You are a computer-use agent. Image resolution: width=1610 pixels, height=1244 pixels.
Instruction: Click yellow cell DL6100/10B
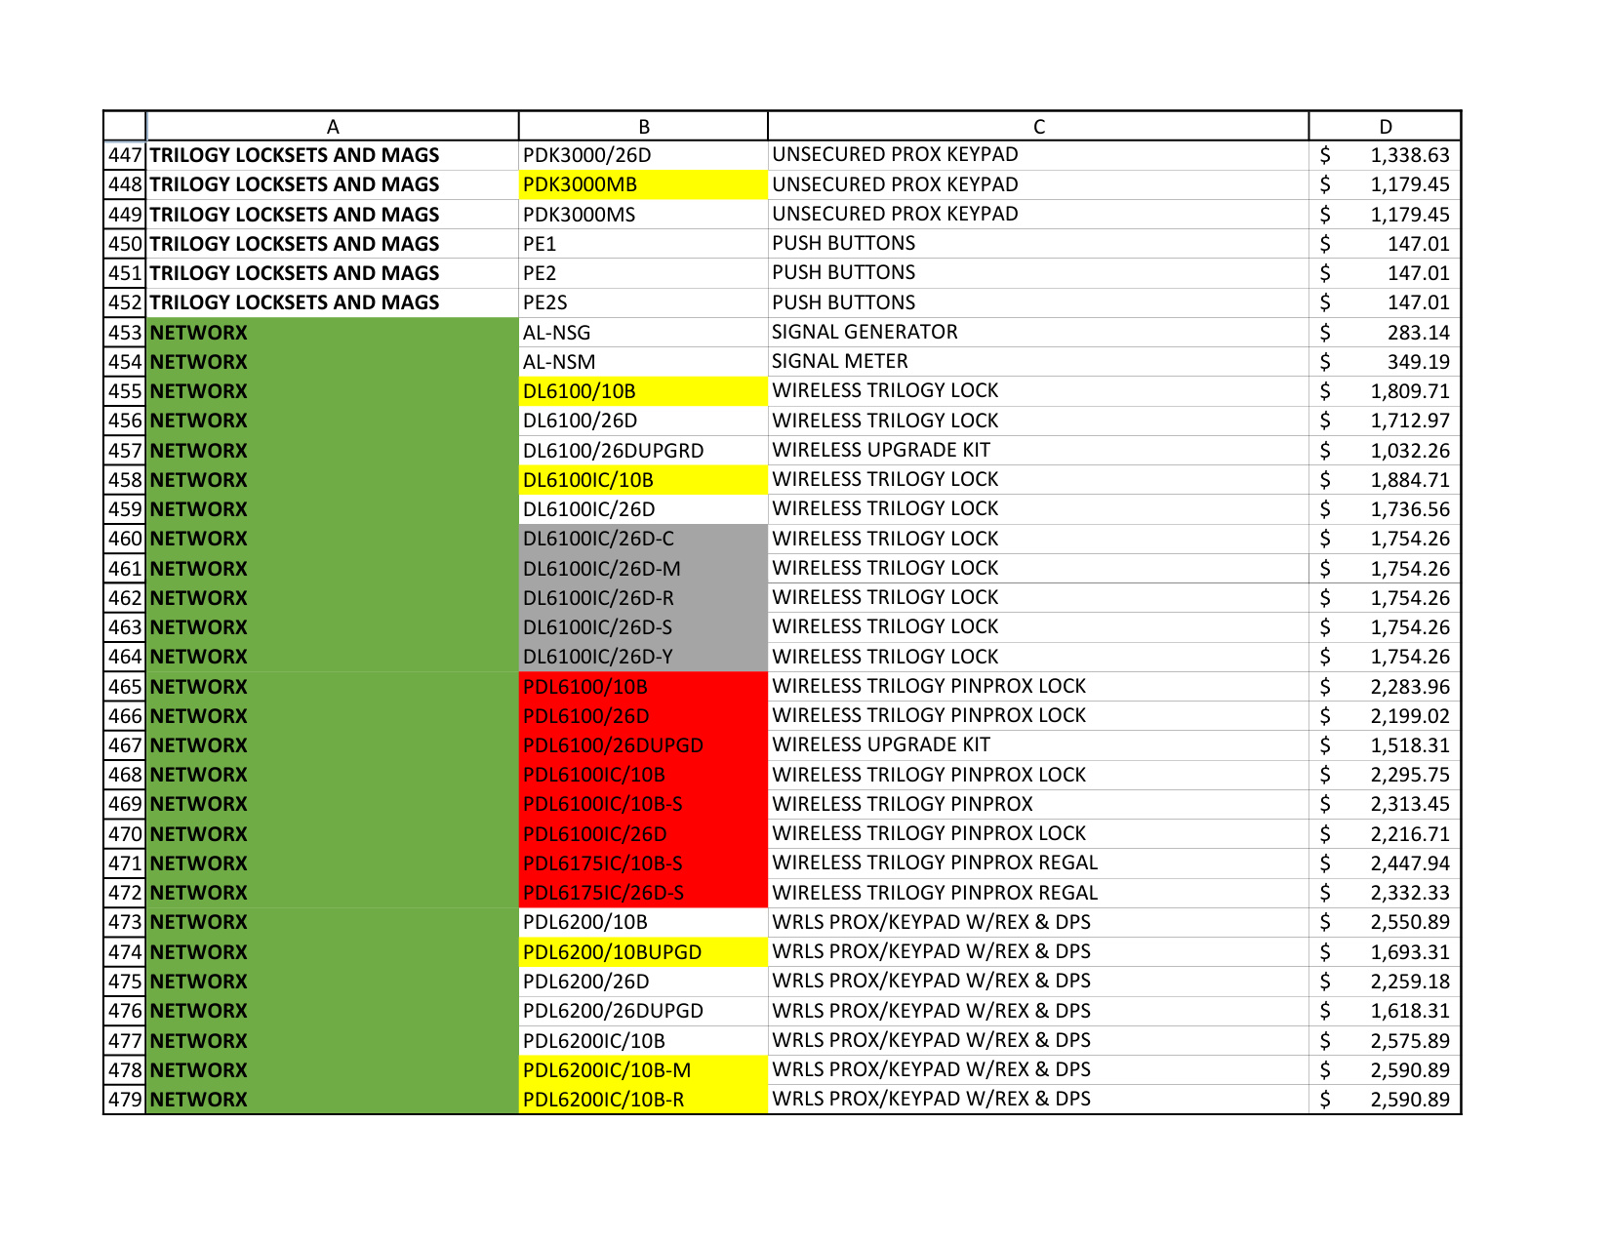644,391
